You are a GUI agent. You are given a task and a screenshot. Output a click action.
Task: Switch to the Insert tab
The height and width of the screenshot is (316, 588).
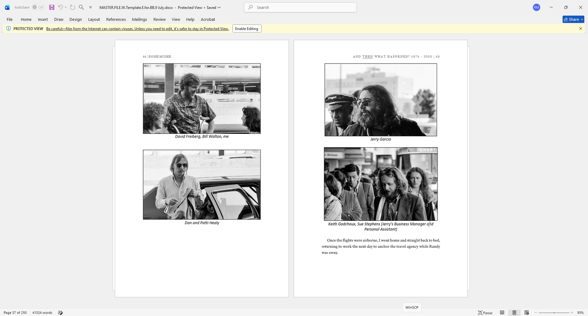click(43, 19)
